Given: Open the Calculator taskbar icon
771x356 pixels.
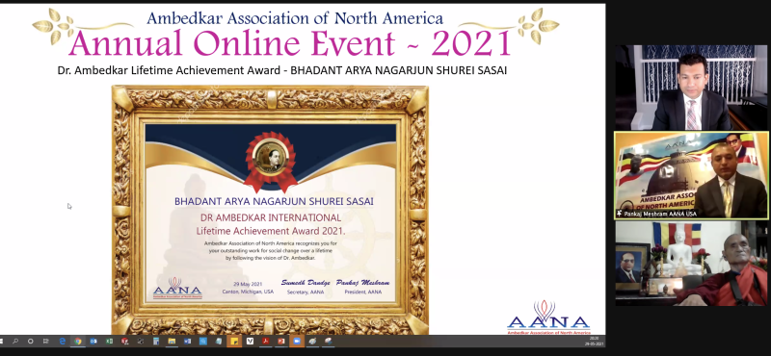Looking at the screenshot, I should coord(156,342).
